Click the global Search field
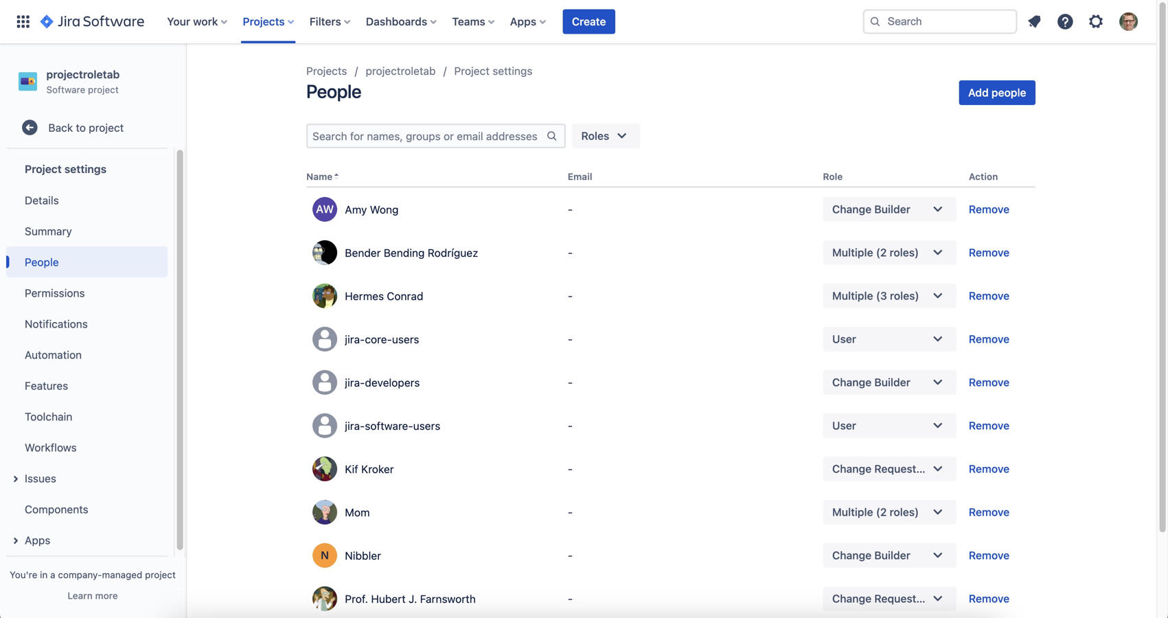The image size is (1168, 618). [x=939, y=21]
